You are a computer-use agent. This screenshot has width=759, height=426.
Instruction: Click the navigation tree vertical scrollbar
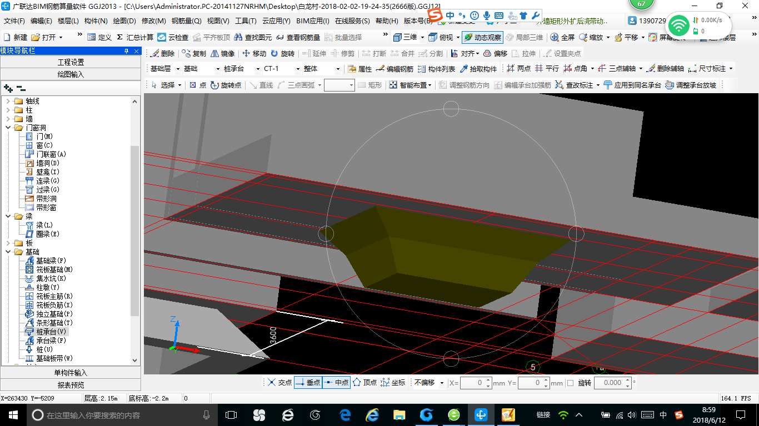(x=135, y=231)
